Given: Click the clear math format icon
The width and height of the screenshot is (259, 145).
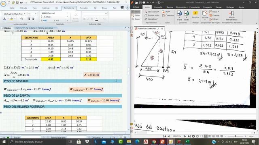Looking at the screenshot, I should pyautogui.click(x=21, y=19).
